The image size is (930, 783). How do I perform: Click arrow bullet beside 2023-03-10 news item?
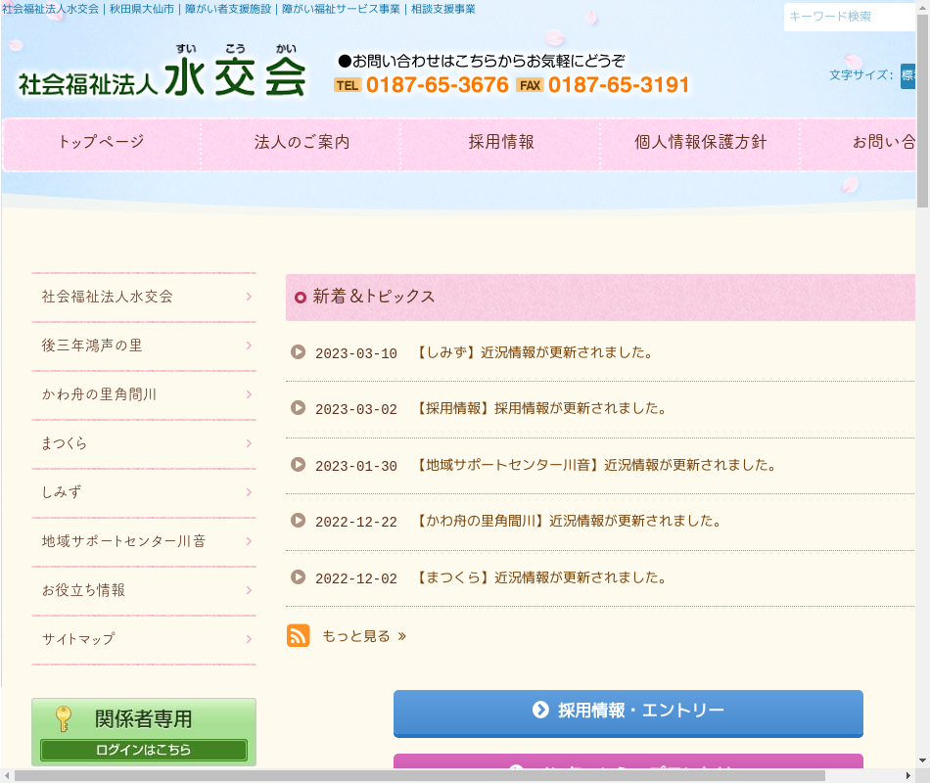(299, 352)
